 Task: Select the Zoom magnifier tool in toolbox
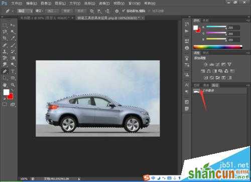(13, 85)
